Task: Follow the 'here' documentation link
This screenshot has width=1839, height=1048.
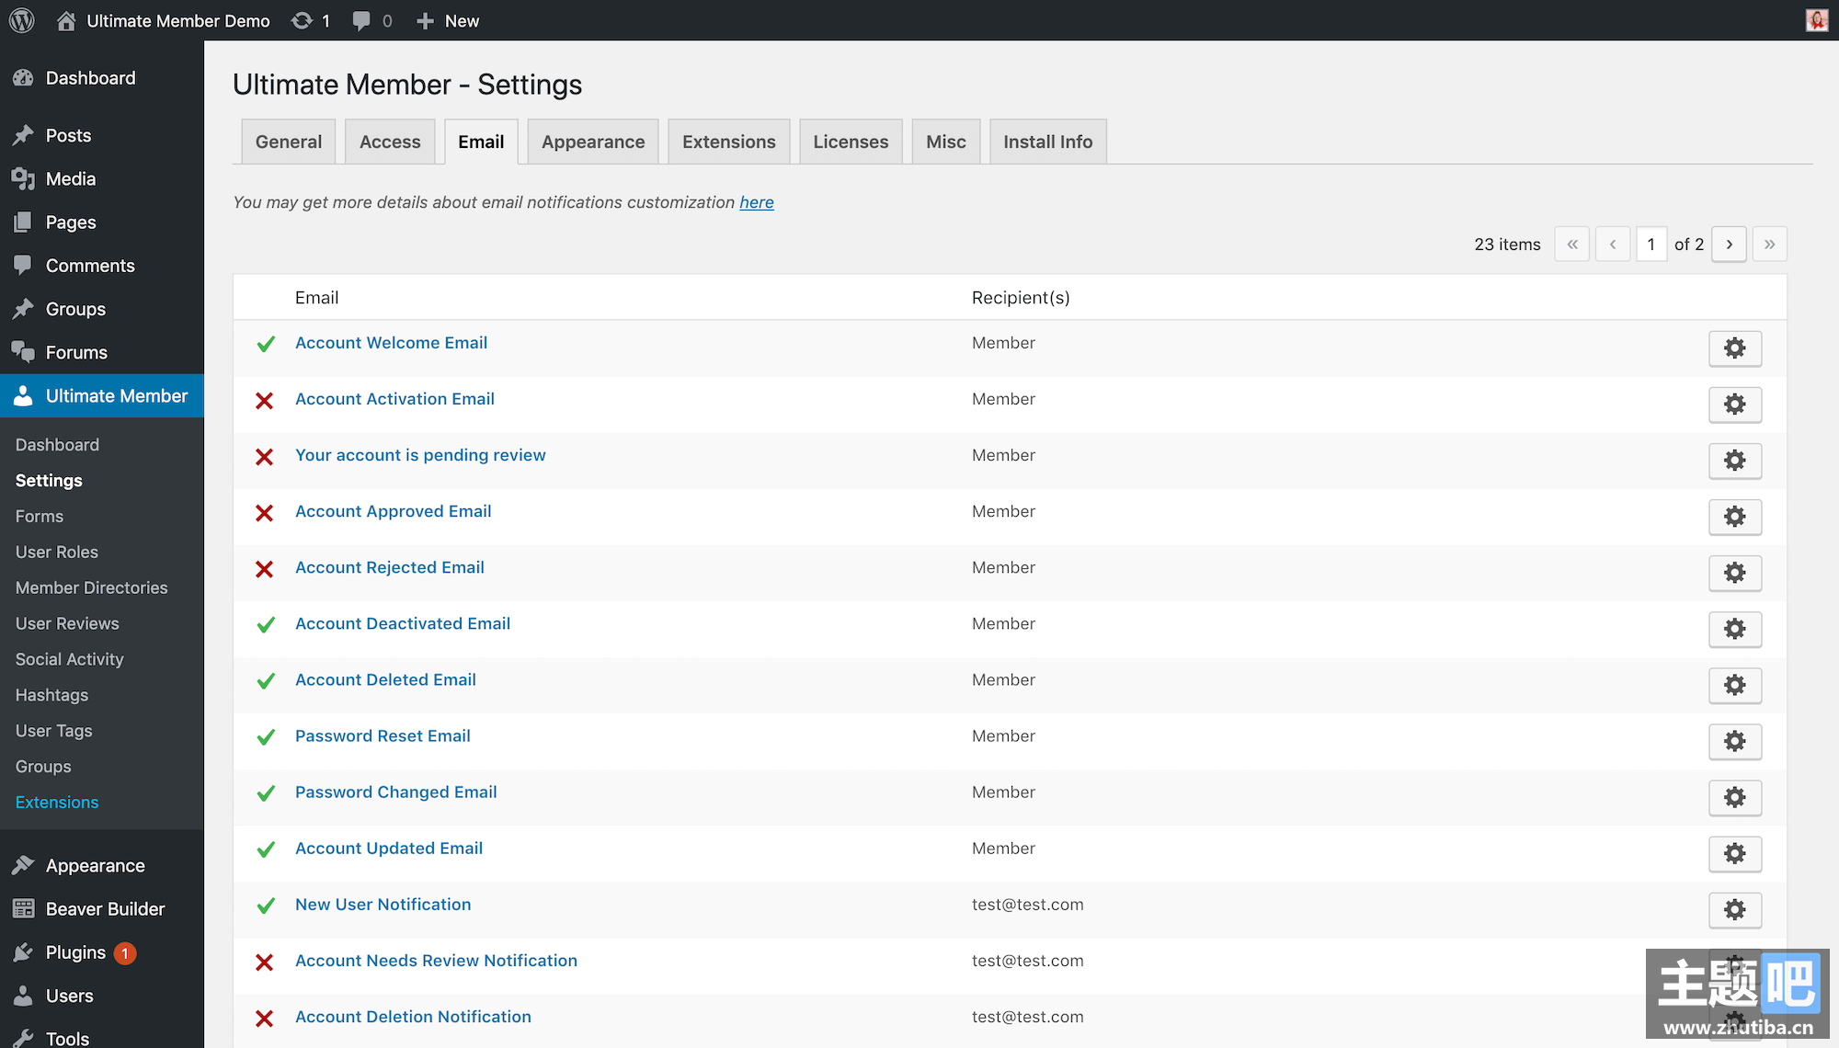Action: pyautogui.click(x=757, y=202)
